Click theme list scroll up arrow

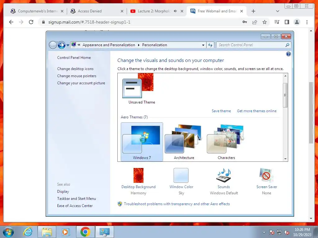click(x=285, y=76)
